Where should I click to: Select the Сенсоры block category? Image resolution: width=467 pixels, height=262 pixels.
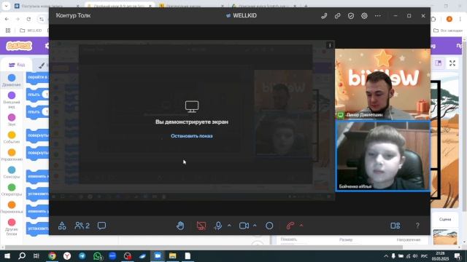point(12,172)
